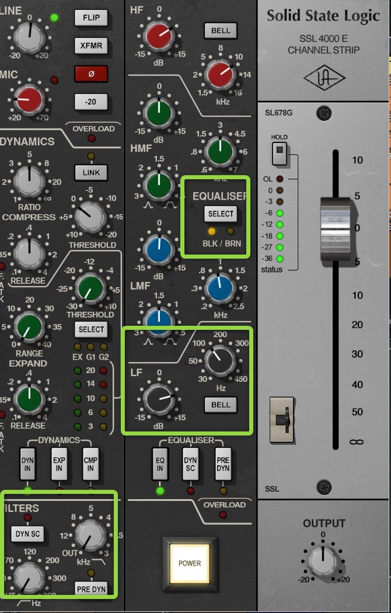Click the filters DYN SC button
Viewport: 391px width, 613px height.
28,534
